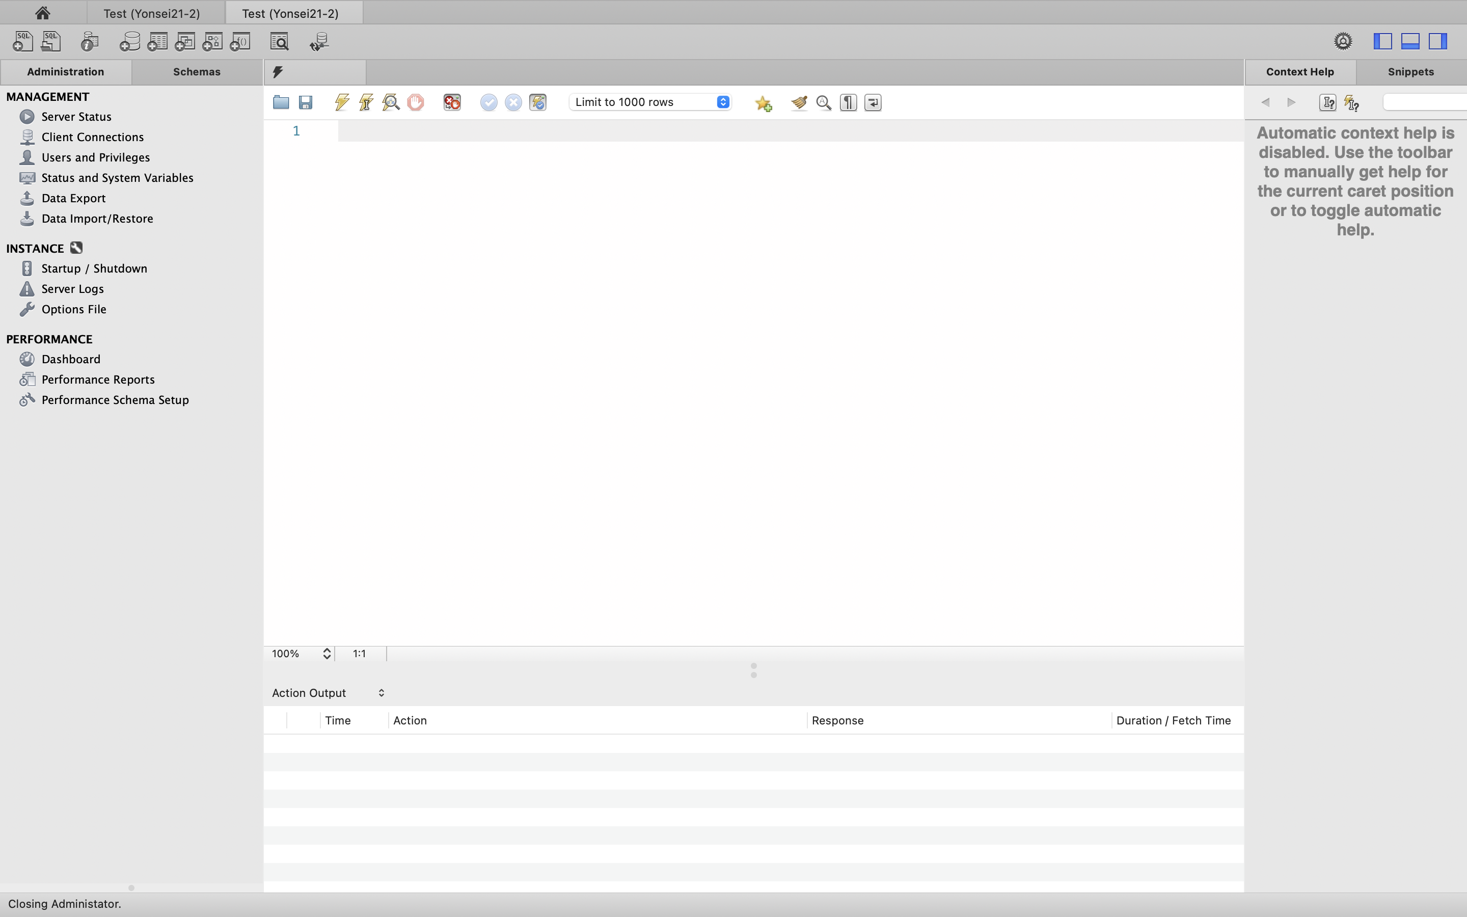Toggle the right sidebar panel
Image resolution: width=1467 pixels, height=917 pixels.
(x=1438, y=41)
